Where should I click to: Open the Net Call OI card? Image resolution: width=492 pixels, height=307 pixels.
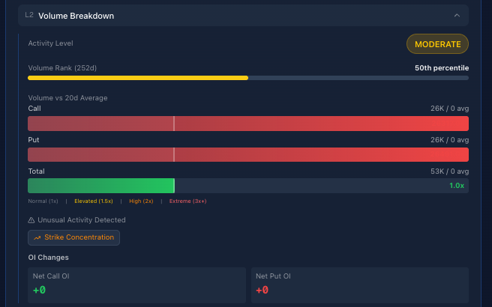point(136,283)
